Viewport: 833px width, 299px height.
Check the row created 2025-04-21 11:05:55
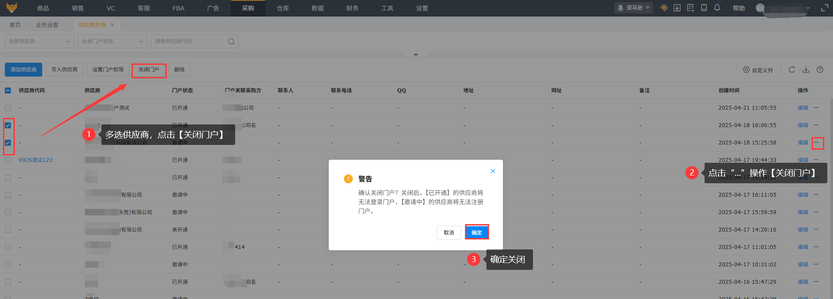click(8, 108)
